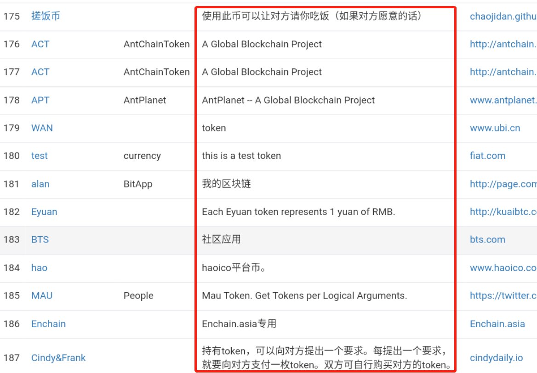The height and width of the screenshot is (373, 537).
Task: Open the alan token link
Action: coord(40,184)
